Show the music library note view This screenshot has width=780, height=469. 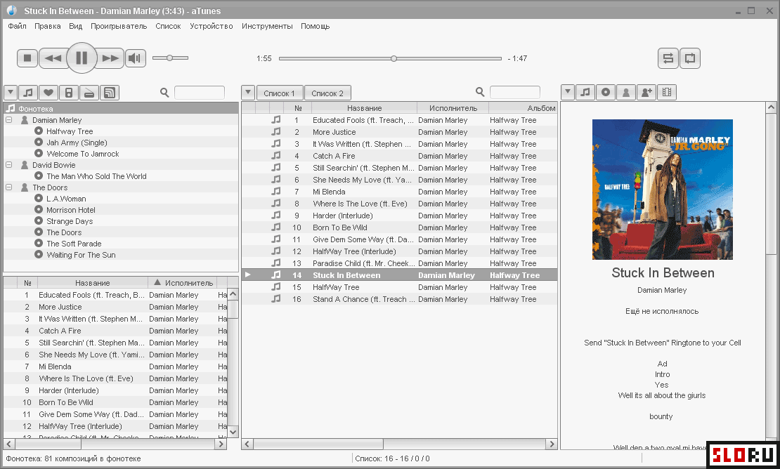[28, 93]
